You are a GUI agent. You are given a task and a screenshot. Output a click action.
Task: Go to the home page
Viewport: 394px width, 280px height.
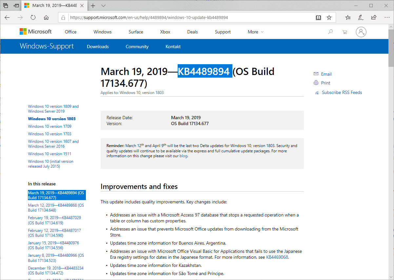46,18
